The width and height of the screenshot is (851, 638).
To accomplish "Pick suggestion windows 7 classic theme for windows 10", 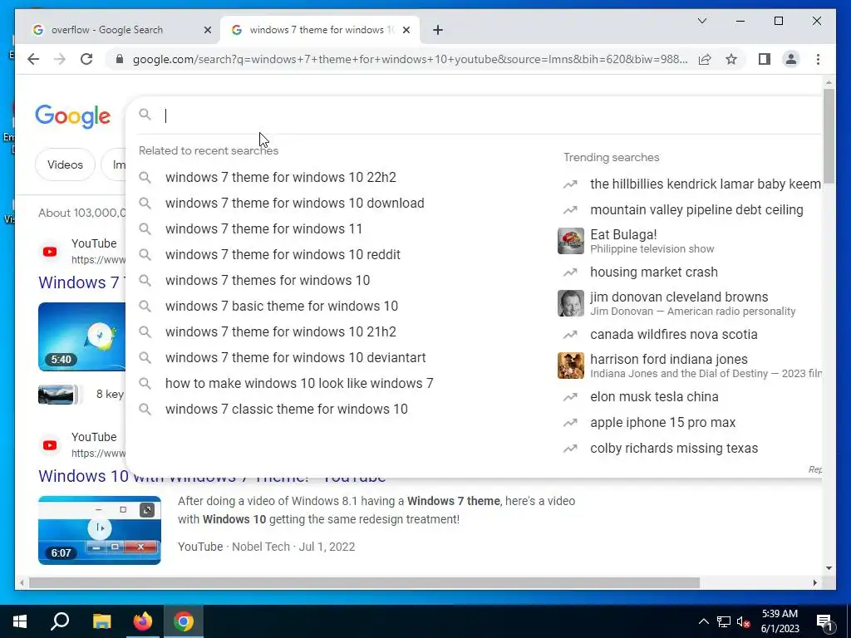I will 287,409.
